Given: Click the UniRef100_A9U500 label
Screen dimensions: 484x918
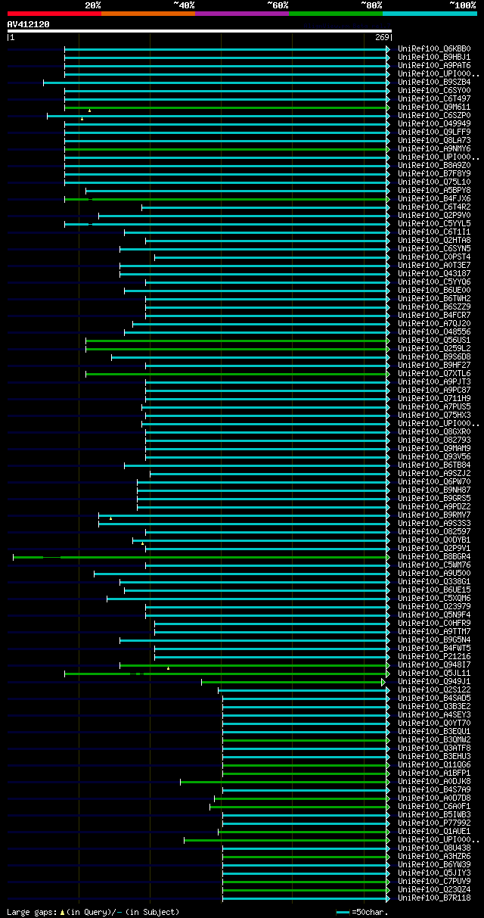Looking at the screenshot, I should click(x=434, y=573).
